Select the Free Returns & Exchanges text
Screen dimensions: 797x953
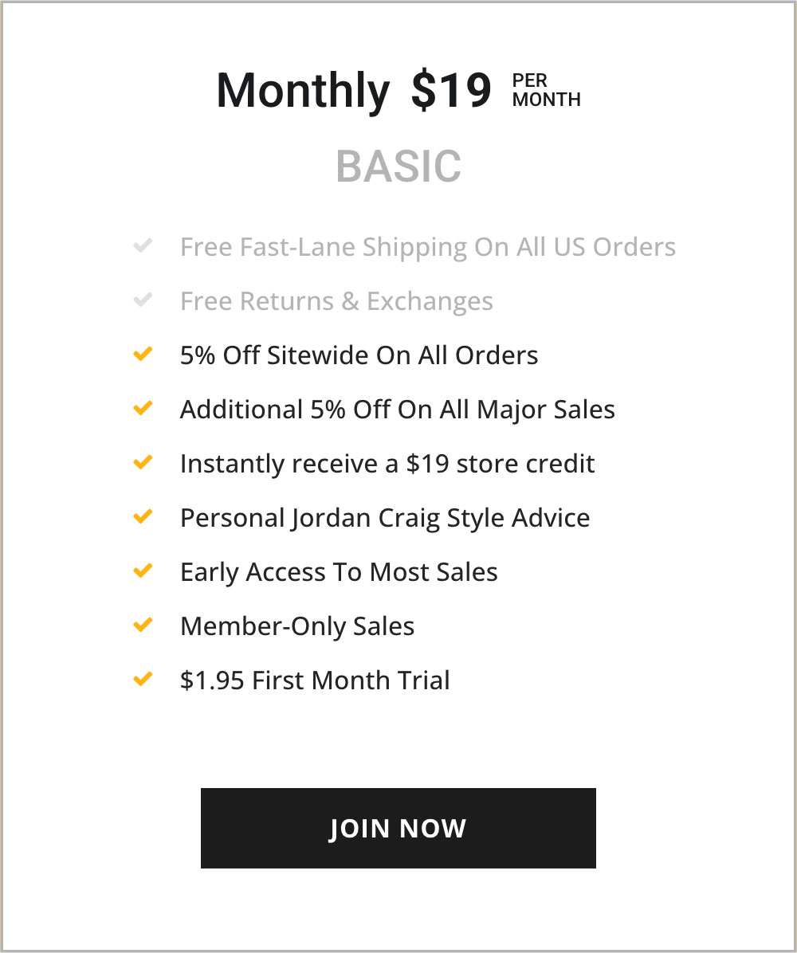pos(336,300)
